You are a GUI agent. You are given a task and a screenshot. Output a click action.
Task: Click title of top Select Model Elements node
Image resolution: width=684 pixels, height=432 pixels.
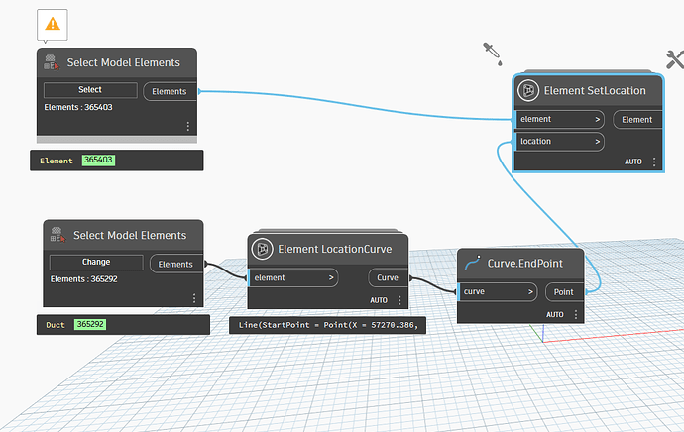point(124,62)
